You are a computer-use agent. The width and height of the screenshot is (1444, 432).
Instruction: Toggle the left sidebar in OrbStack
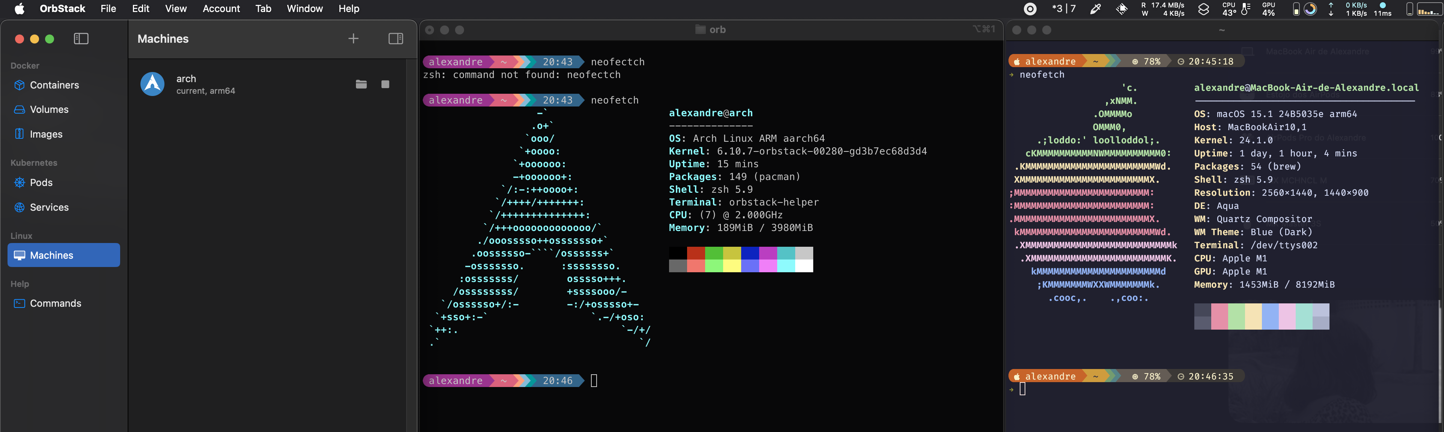(81, 39)
